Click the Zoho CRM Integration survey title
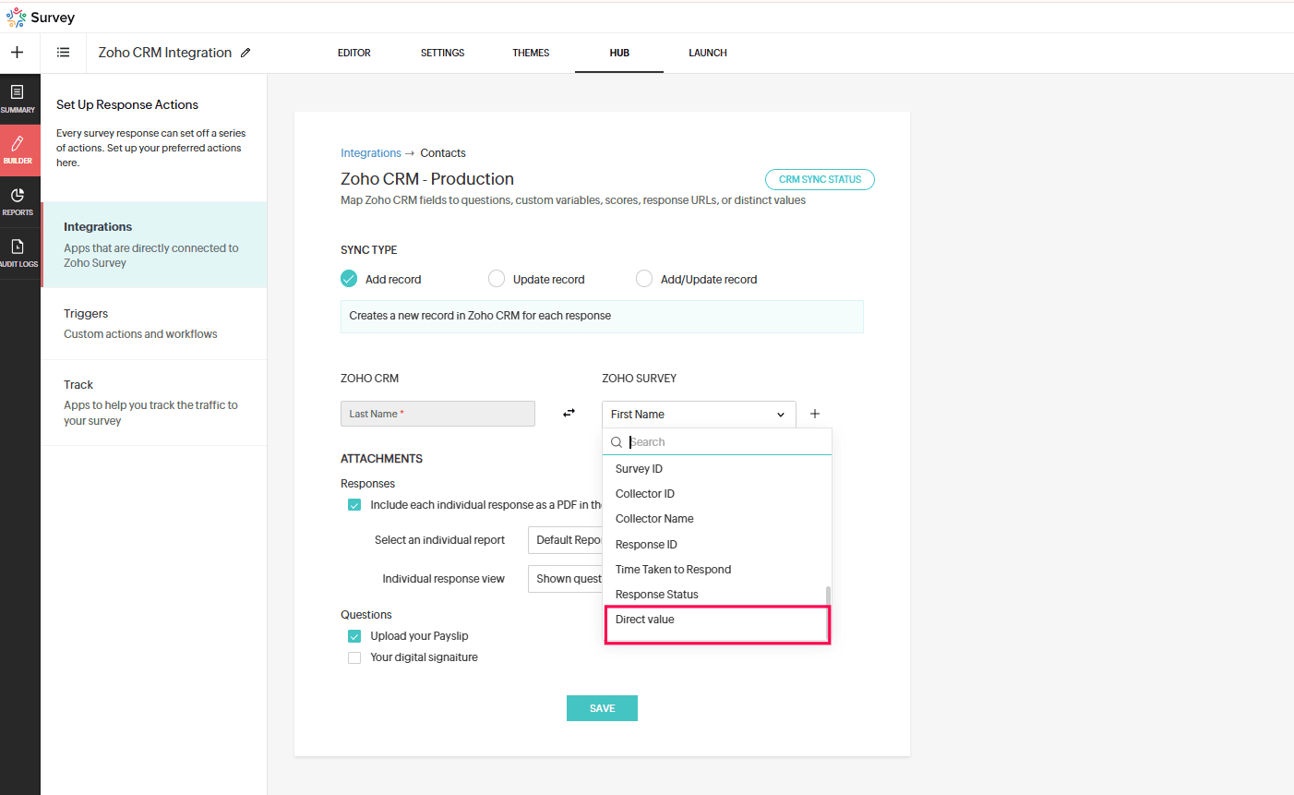Image resolution: width=1294 pixels, height=795 pixels. tap(165, 53)
